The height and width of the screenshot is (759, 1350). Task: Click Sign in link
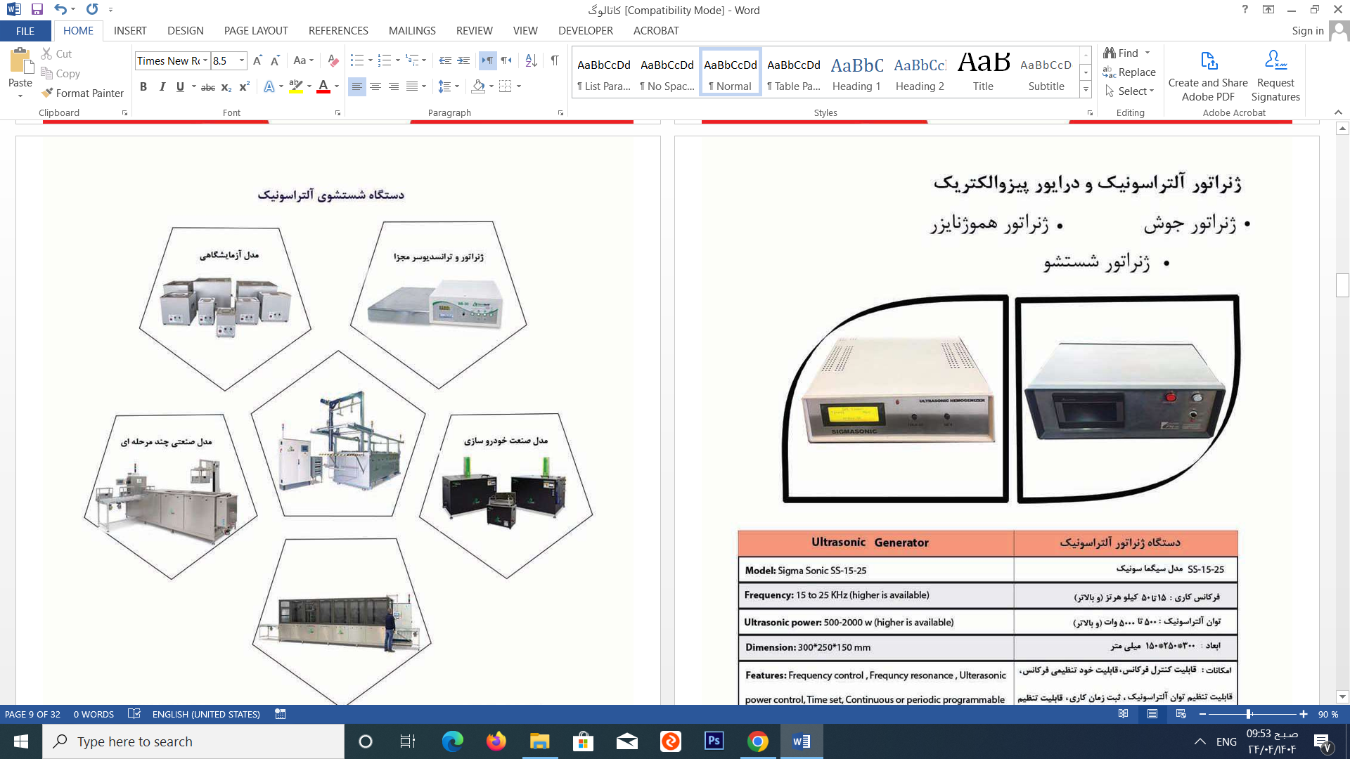click(1307, 31)
